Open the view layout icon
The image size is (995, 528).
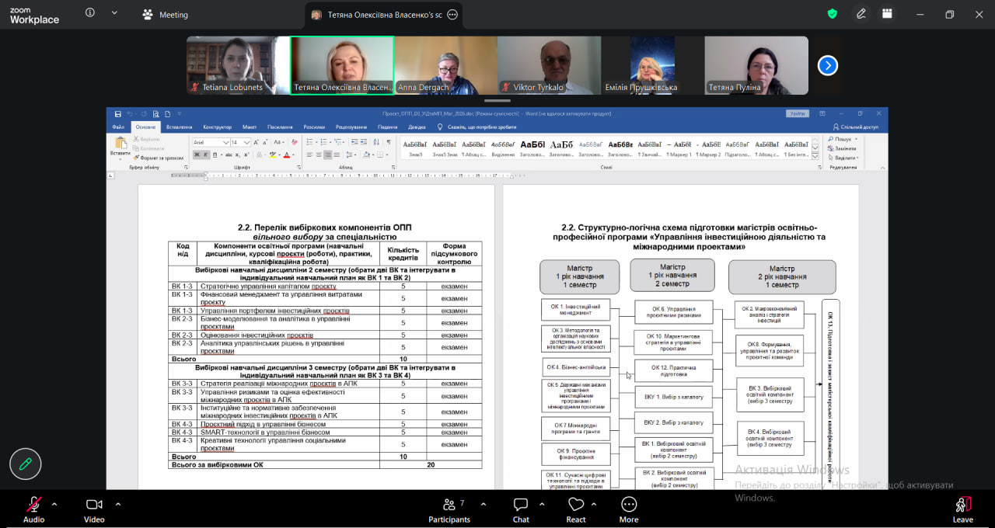(887, 14)
